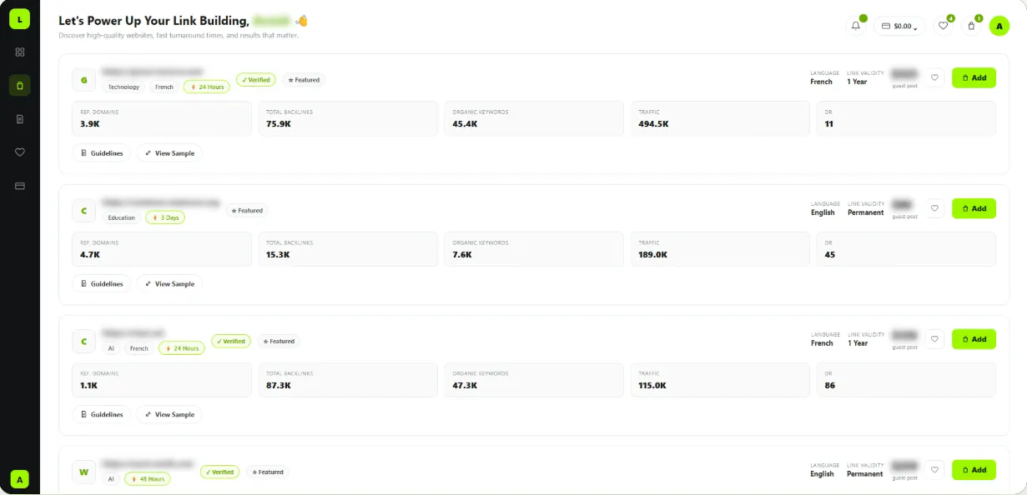This screenshot has width=1027, height=495.
Task: Add the Technology French listing to cart
Action: (974, 77)
